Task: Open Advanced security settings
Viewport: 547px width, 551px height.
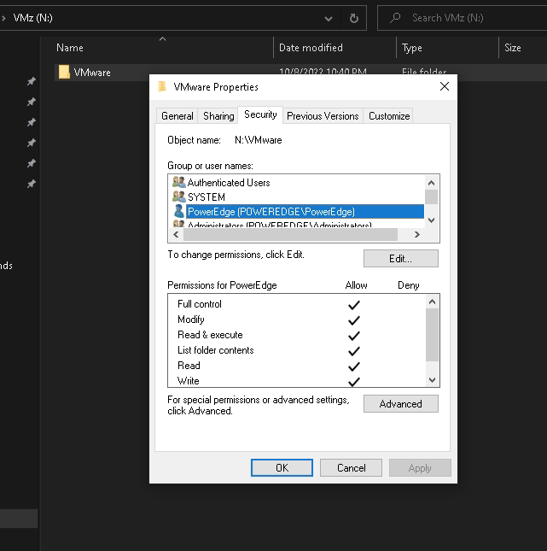Action: pos(400,404)
